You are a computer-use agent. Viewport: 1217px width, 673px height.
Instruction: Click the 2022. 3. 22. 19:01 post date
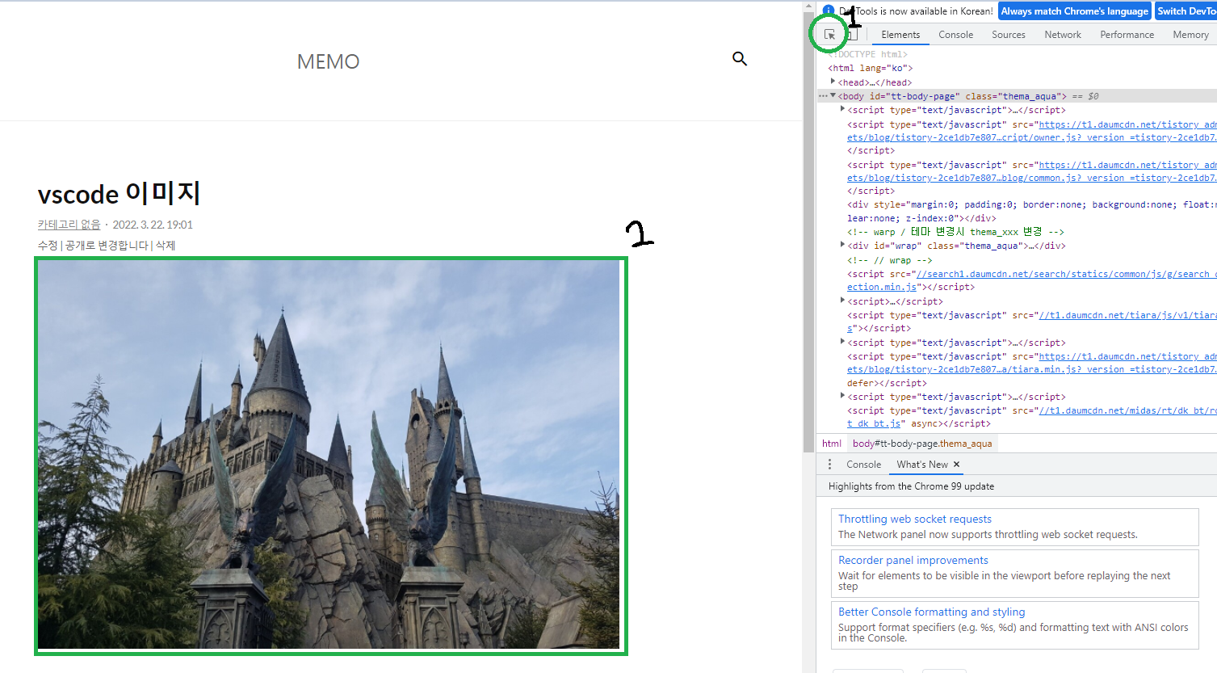(153, 225)
